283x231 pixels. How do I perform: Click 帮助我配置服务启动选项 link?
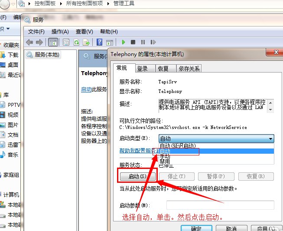click(140, 151)
